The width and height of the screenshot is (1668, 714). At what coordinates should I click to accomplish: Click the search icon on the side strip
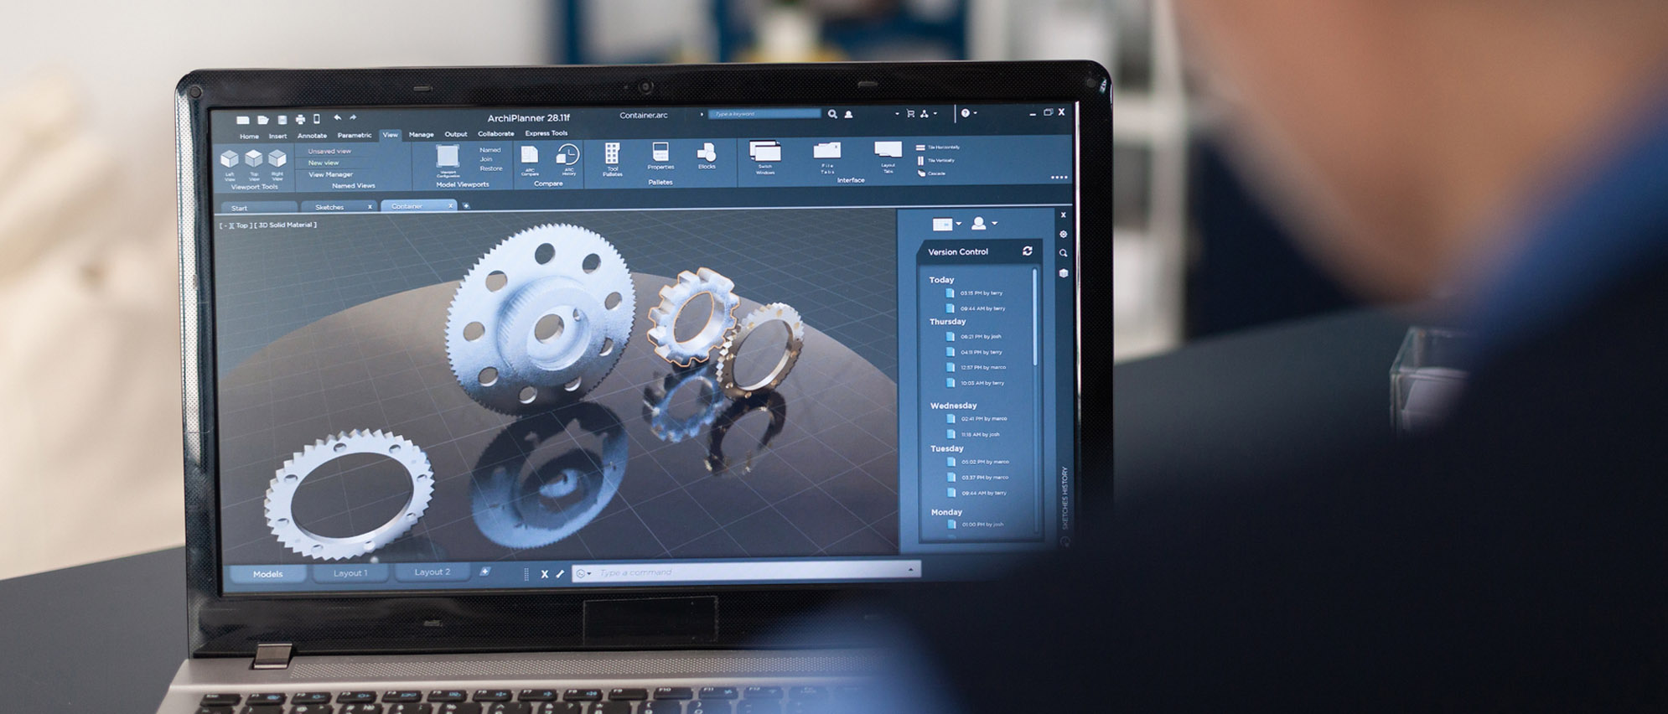pyautogui.click(x=1063, y=253)
